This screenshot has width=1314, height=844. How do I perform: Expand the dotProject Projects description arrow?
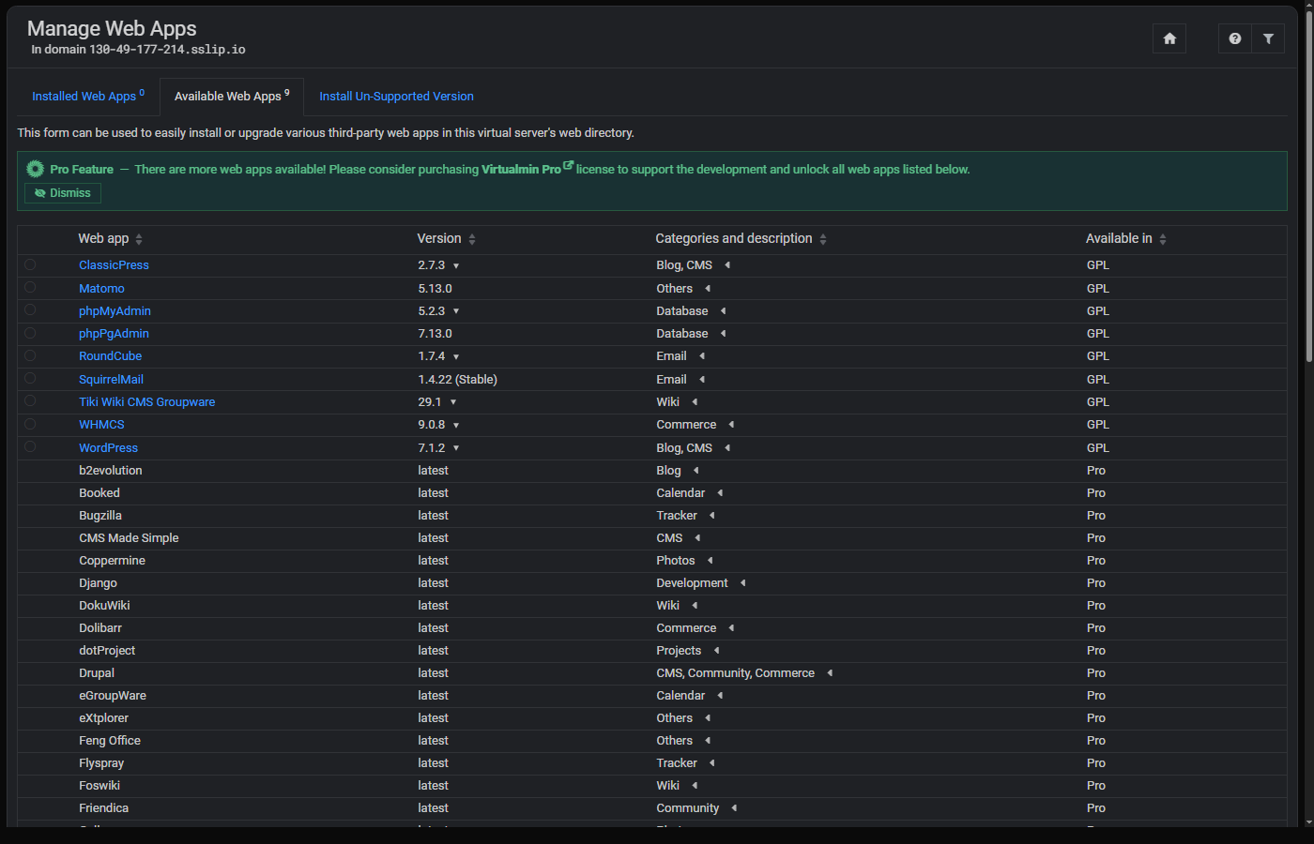[x=716, y=651]
